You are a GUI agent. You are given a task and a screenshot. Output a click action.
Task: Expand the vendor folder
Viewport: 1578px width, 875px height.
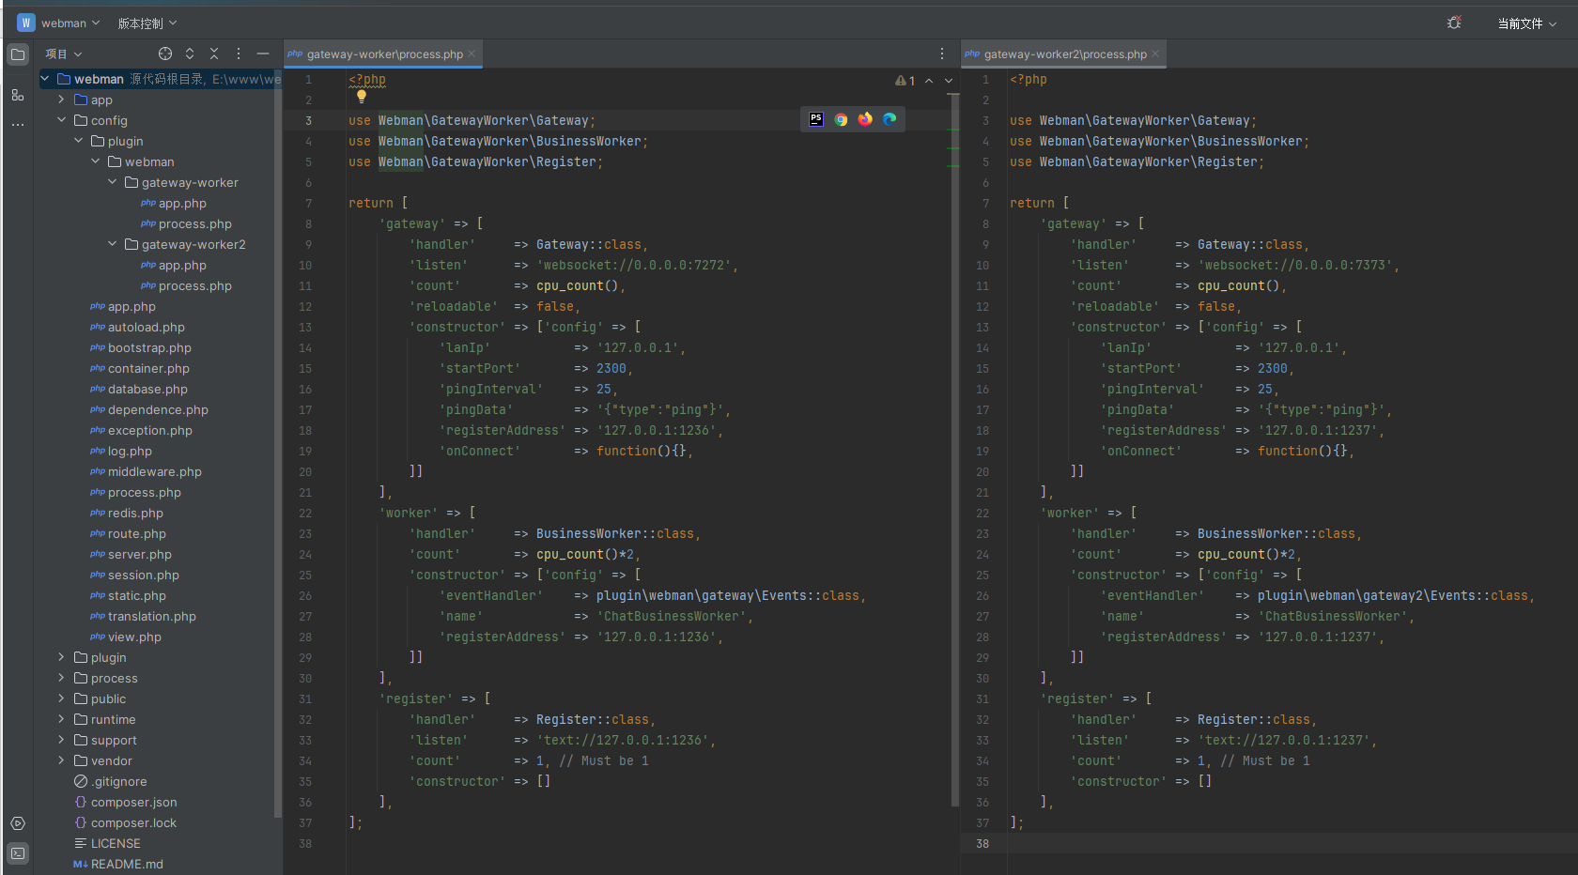[61, 760]
